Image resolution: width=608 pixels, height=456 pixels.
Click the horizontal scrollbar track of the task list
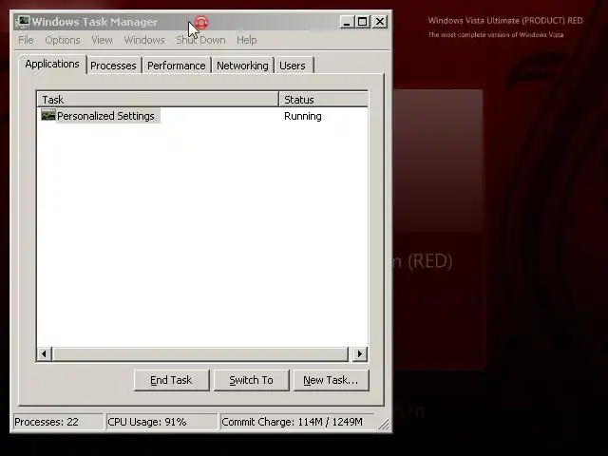pyautogui.click(x=200, y=353)
